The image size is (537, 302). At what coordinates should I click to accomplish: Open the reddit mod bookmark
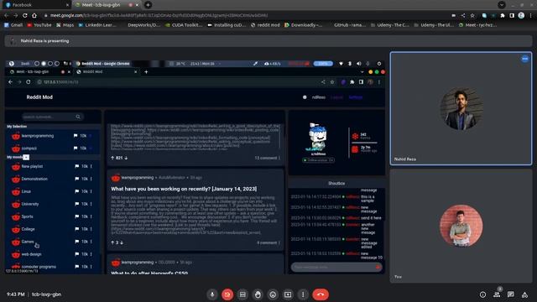(x=265, y=25)
